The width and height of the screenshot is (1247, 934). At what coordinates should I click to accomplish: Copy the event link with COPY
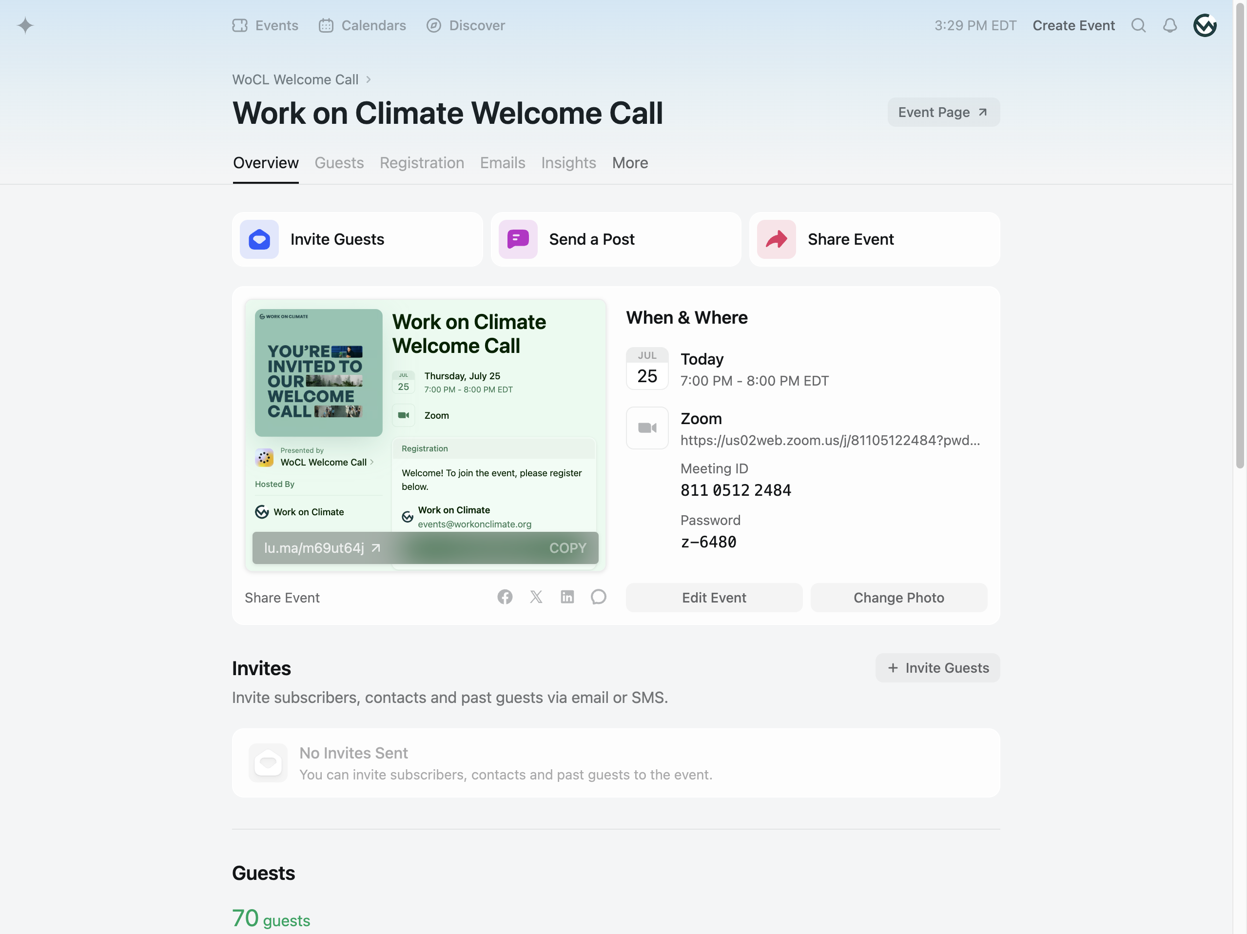[x=568, y=548]
